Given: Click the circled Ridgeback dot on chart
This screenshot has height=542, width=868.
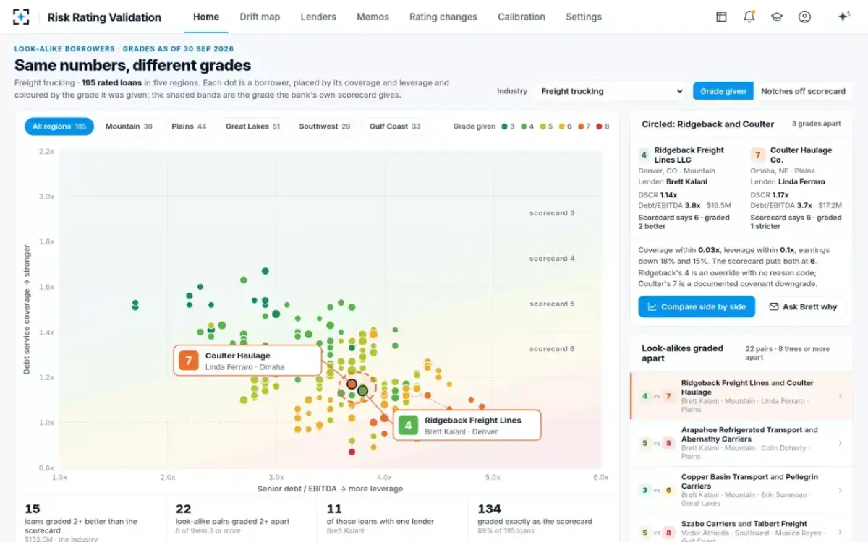Looking at the screenshot, I should click(362, 390).
